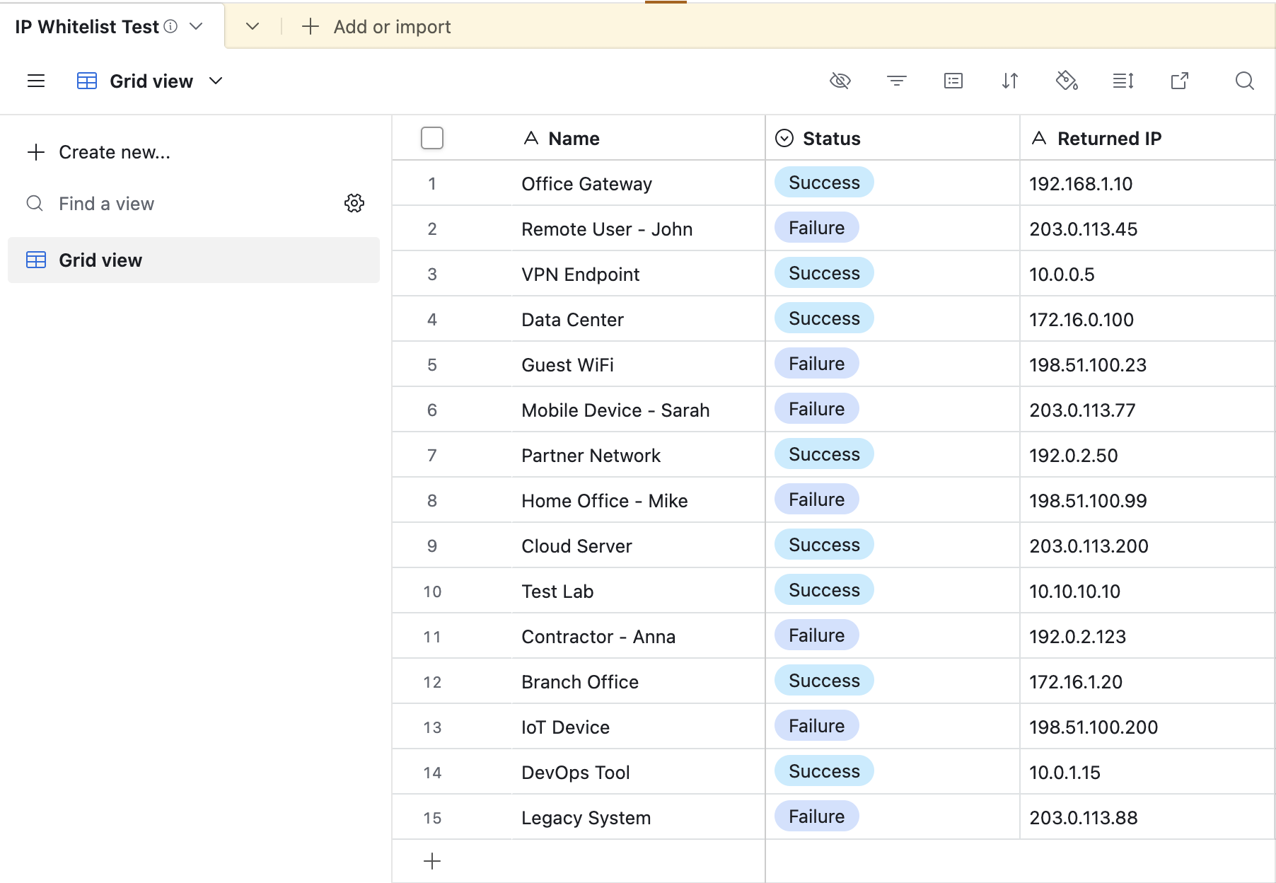Click row number 7 for Partner Network

431,455
